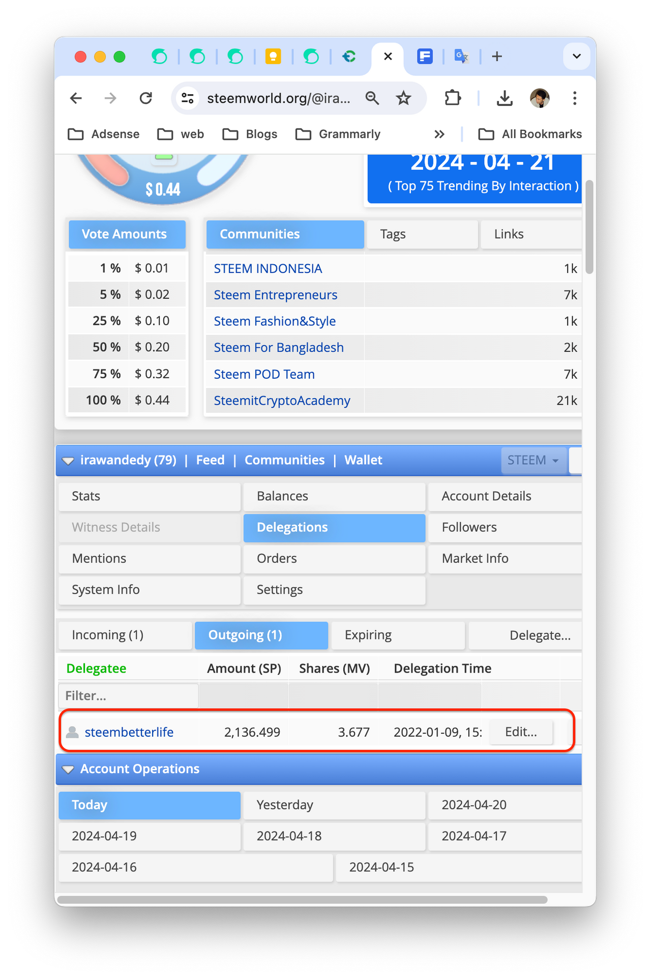
Task: Open the Wallet link in account header
Action: pos(363,460)
